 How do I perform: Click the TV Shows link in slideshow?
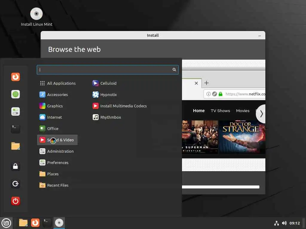click(220, 111)
